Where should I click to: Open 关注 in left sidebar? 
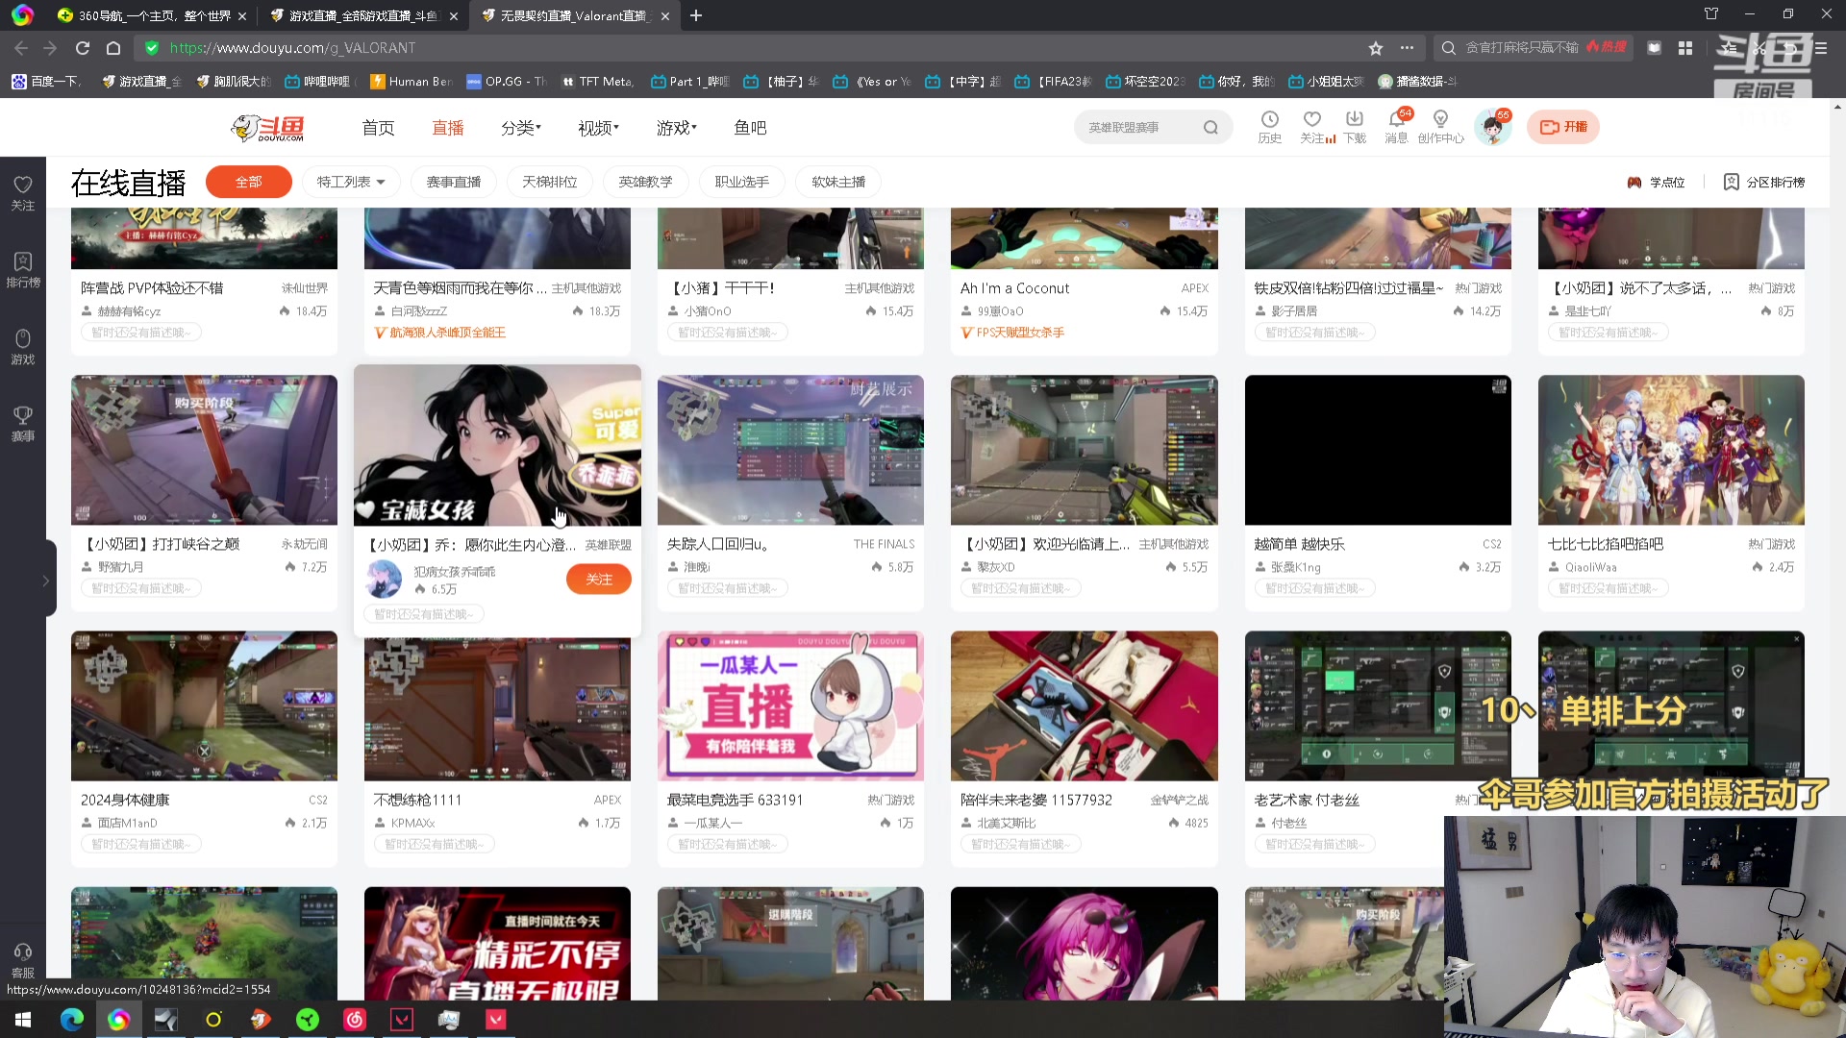pyautogui.click(x=23, y=192)
